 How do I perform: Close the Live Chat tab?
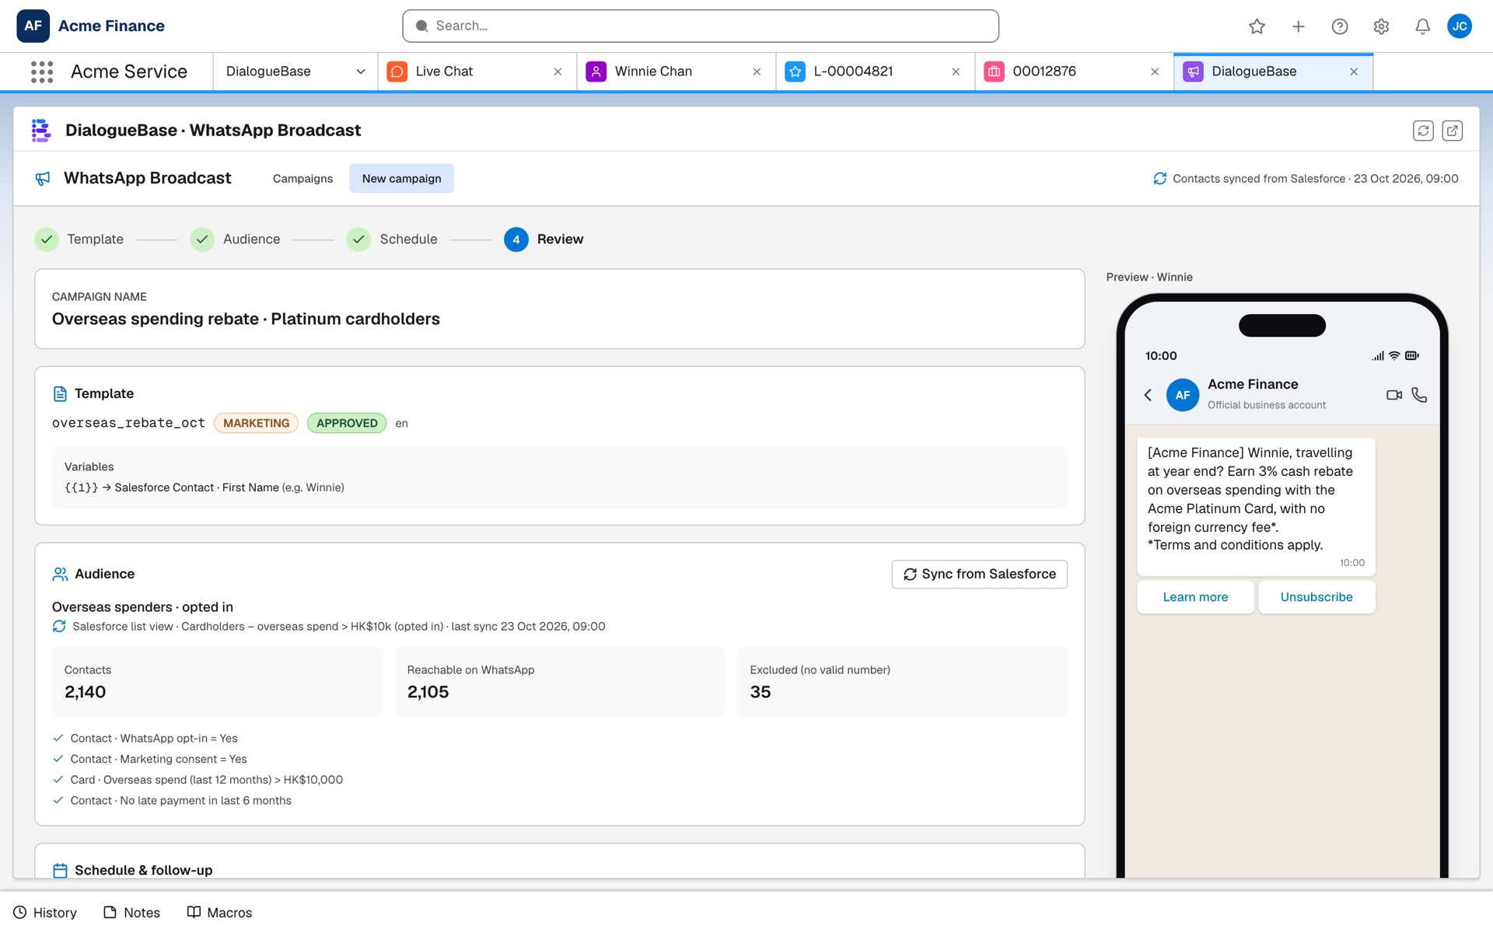click(x=558, y=72)
